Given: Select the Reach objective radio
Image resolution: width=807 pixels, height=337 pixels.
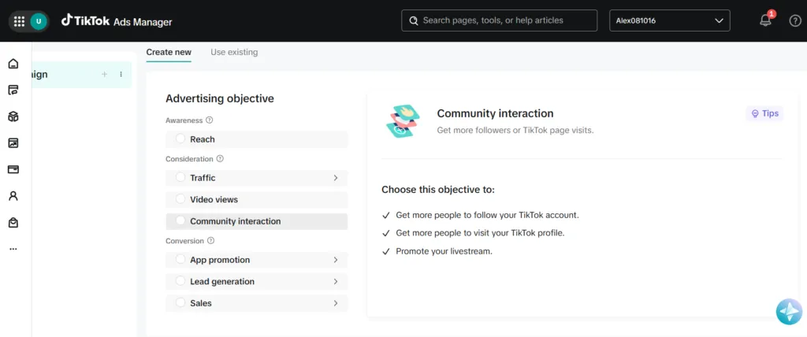Looking at the screenshot, I should (x=180, y=139).
